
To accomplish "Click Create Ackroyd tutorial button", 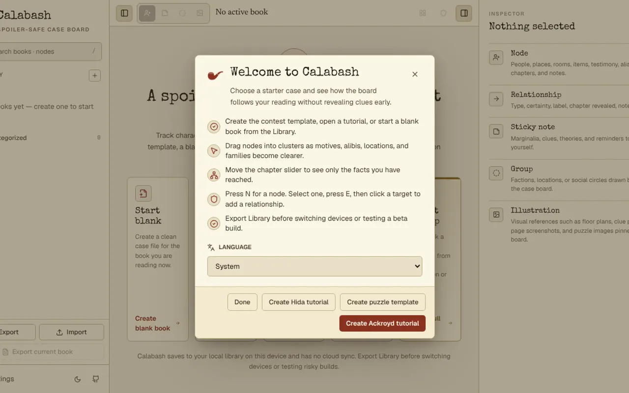I will pos(382,323).
